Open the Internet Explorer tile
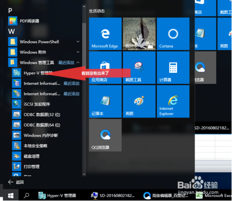 click(x=173, y=101)
